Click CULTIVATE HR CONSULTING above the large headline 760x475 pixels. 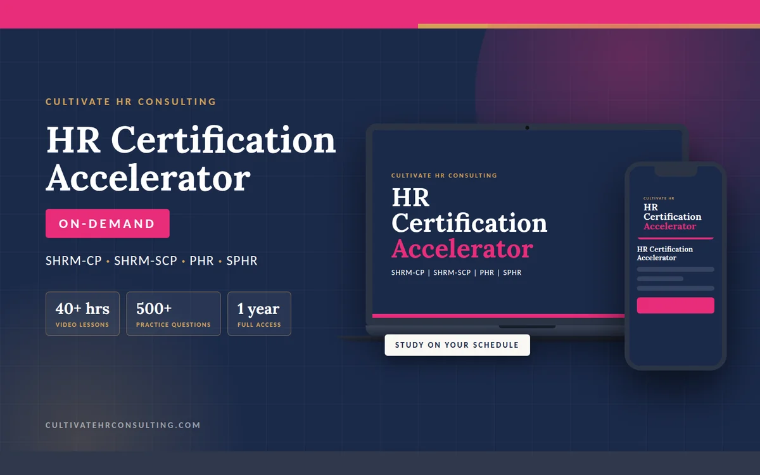(x=131, y=101)
